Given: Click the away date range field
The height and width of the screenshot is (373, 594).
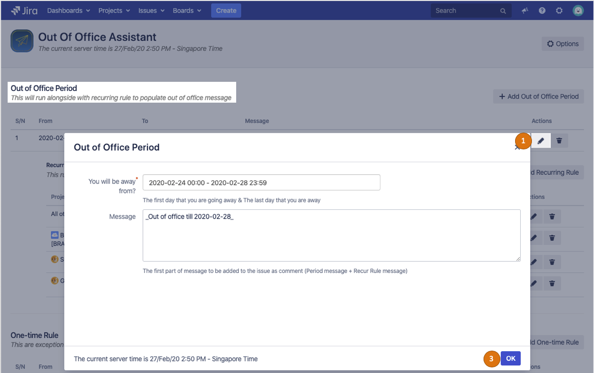Looking at the screenshot, I should tap(261, 182).
